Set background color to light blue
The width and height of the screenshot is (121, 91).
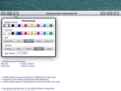[45, 26]
